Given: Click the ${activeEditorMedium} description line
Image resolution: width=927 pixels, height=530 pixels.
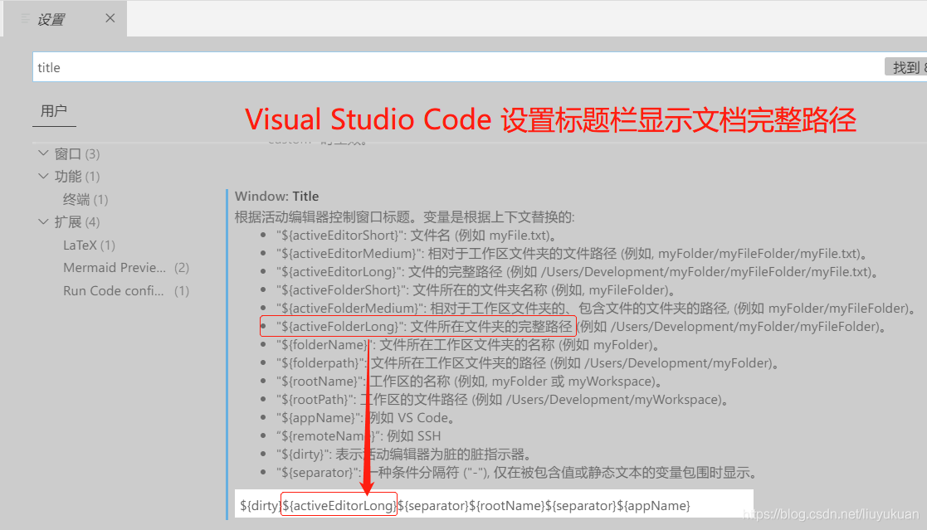Looking at the screenshot, I should point(573,254).
